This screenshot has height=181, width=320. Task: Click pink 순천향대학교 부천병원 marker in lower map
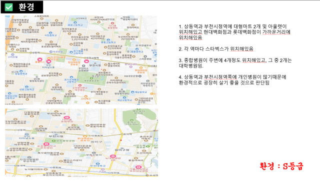tap(46, 144)
